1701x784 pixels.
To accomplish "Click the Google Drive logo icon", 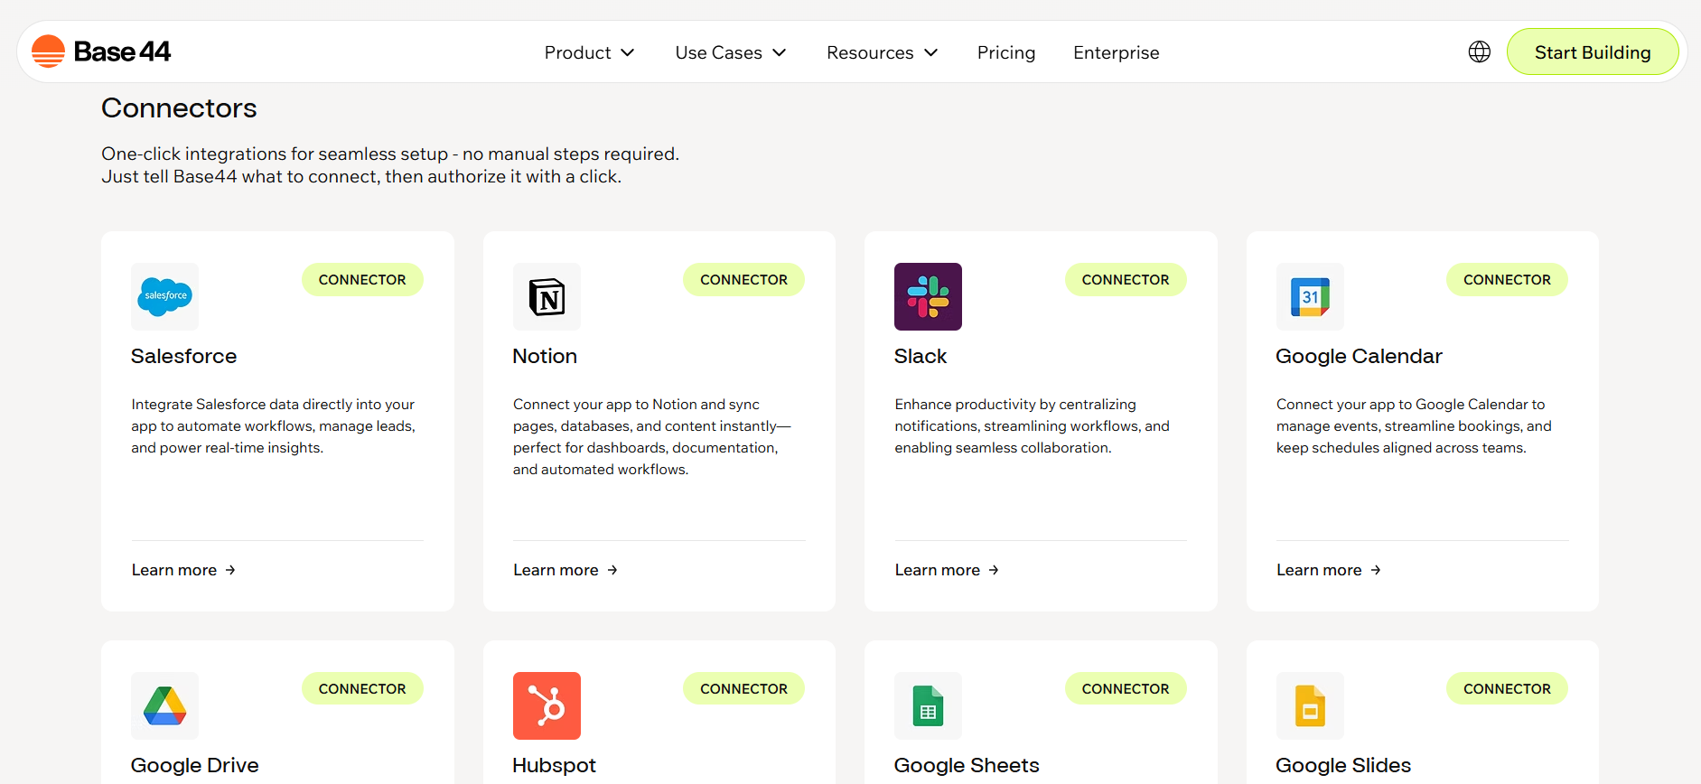I will click(x=164, y=705).
